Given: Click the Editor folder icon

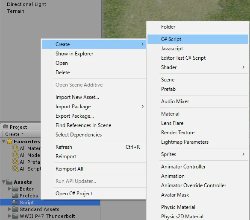Looking at the screenshot, I should 15,188.
